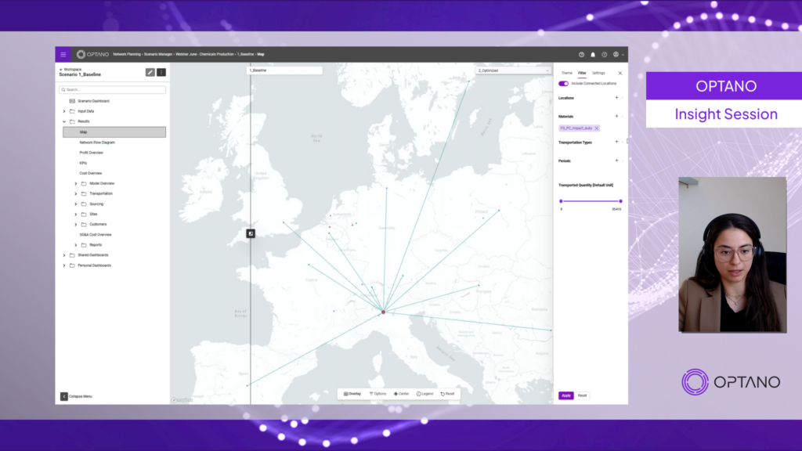Click the Shared Dashboards folder icon
Viewport: 802px width, 451px height.
point(72,254)
